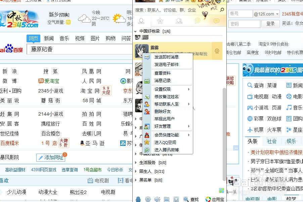Expand the 生活服务 contact group
Image resolution: width=303 pixels, height=202 pixels.
[x=136, y=163]
